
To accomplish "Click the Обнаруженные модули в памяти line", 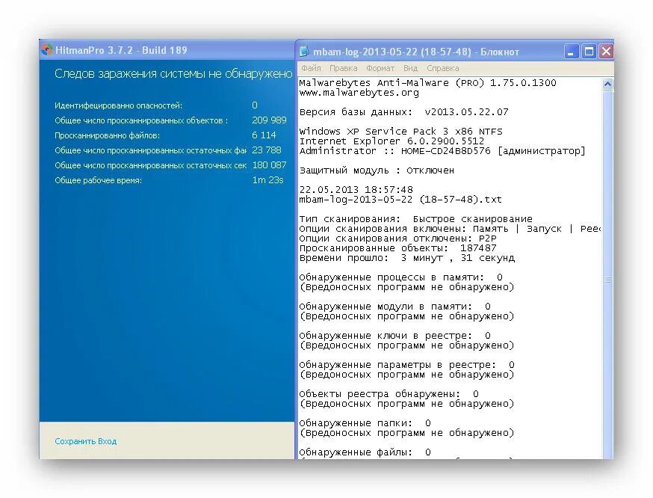I will pyautogui.click(x=394, y=307).
